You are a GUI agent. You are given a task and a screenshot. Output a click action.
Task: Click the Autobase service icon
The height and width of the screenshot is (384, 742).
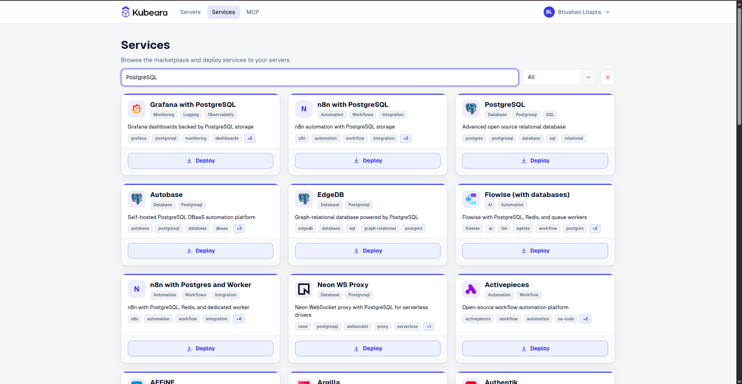click(x=137, y=199)
